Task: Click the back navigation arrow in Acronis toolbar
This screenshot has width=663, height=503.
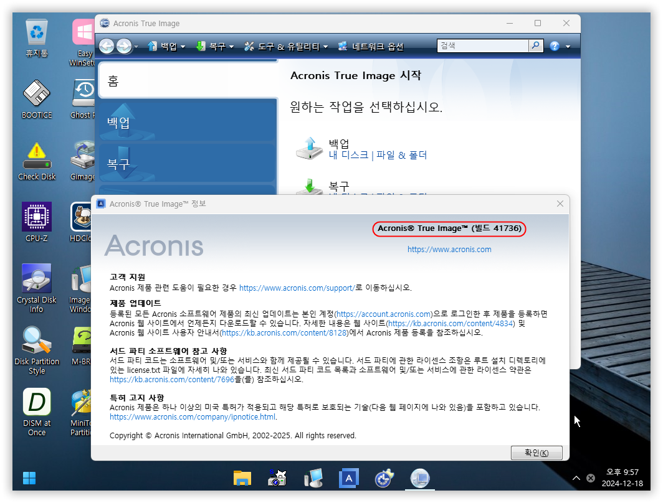Action: (107, 46)
